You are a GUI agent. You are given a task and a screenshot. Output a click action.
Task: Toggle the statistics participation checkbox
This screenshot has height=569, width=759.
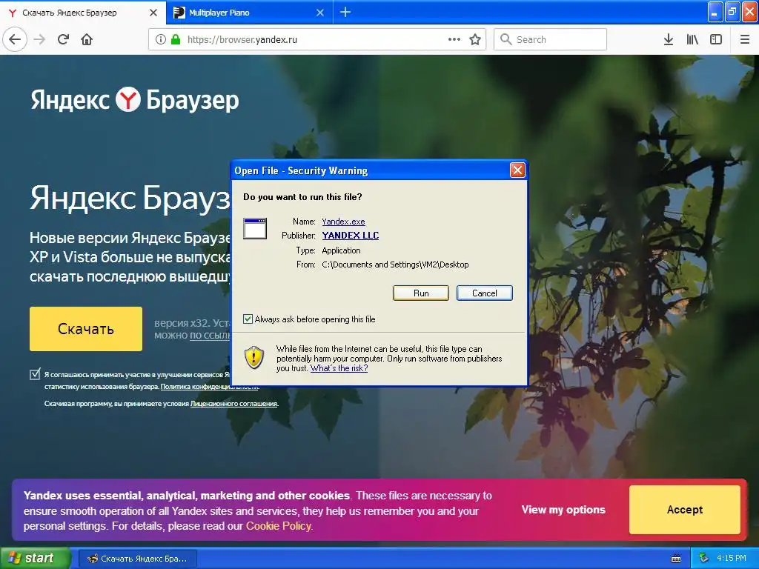(35, 374)
